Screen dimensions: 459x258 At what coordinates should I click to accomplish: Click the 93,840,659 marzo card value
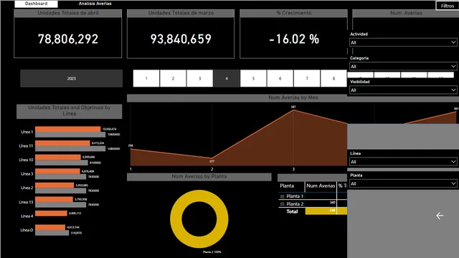[181, 39]
